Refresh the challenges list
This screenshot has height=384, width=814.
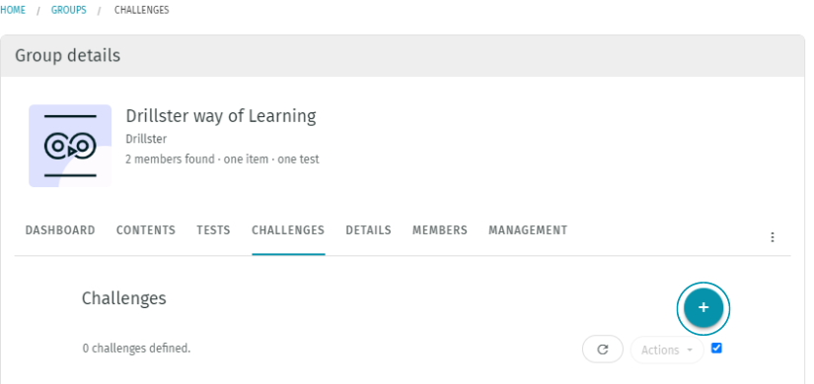[x=603, y=350]
